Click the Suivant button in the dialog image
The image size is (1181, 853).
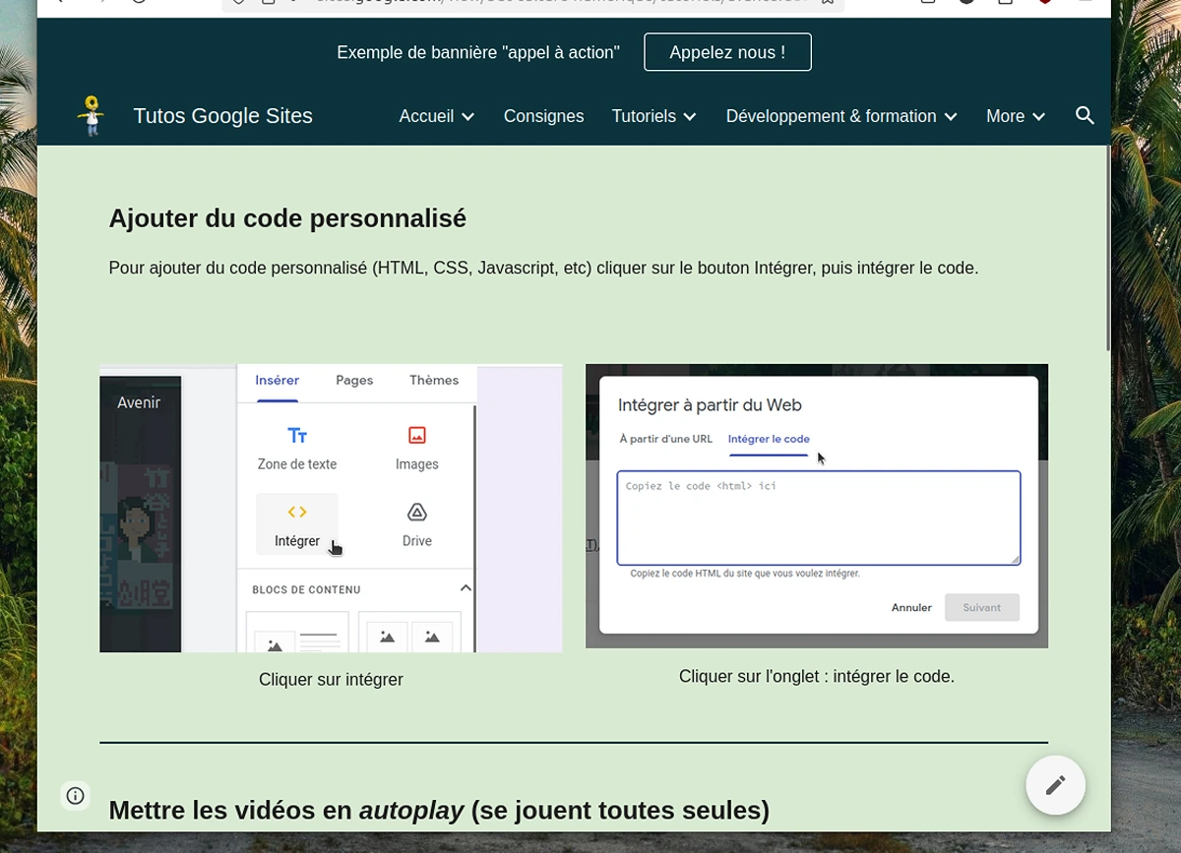pos(981,607)
